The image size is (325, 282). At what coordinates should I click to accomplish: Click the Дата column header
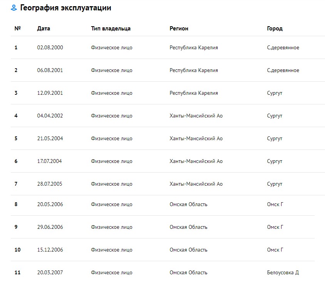(x=44, y=29)
